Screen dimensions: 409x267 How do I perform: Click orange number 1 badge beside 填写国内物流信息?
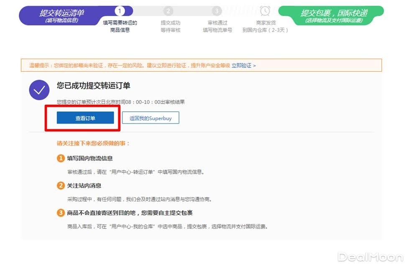[61, 159]
